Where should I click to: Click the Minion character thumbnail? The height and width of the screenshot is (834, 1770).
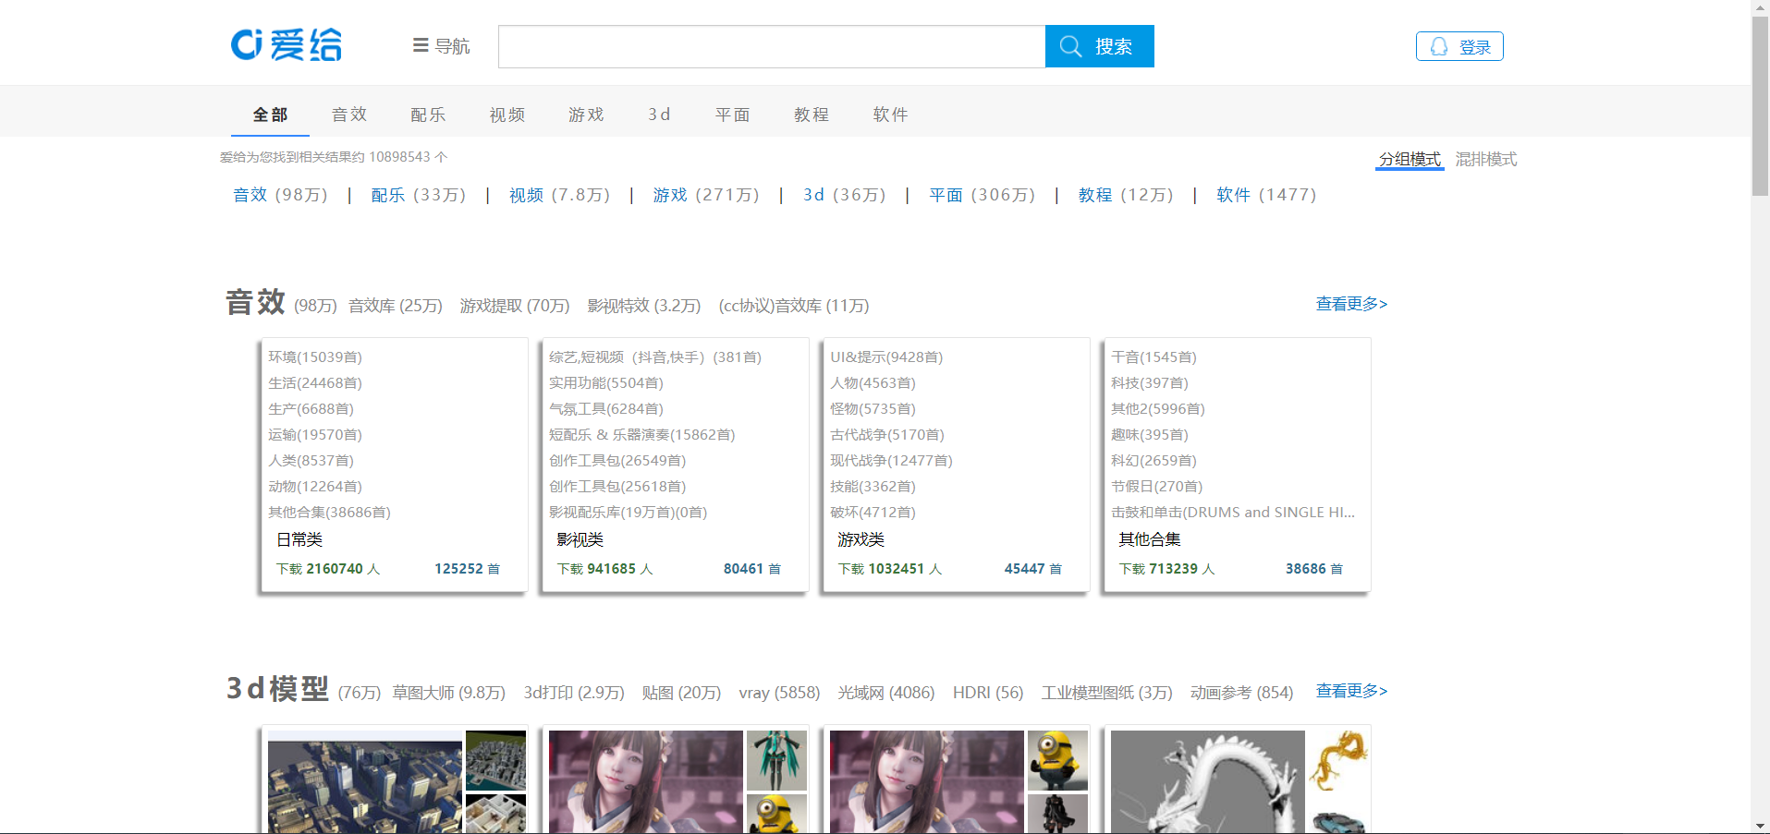tap(1056, 760)
